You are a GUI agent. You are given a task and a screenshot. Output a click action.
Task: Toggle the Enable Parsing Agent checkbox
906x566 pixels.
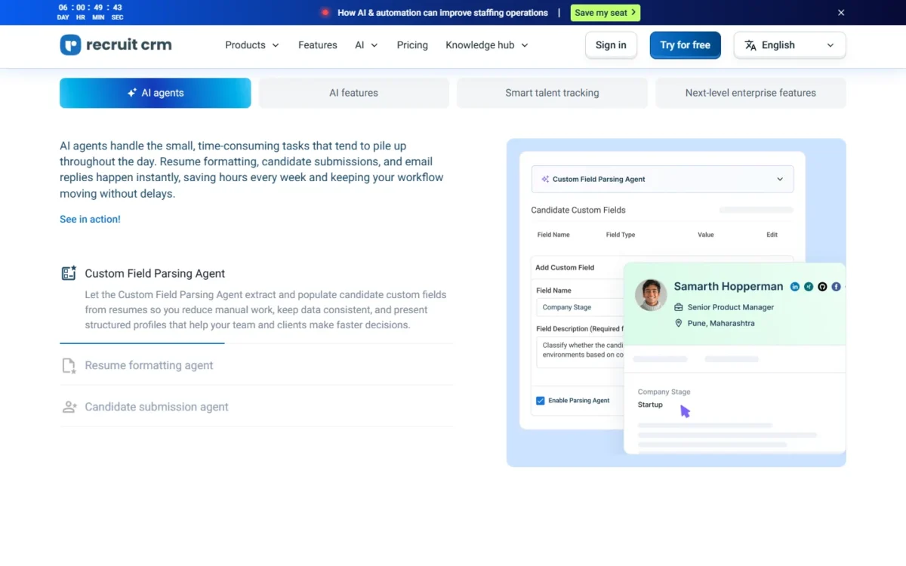pos(540,401)
